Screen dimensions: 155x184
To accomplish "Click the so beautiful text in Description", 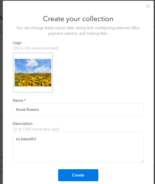I will [x=26, y=139].
